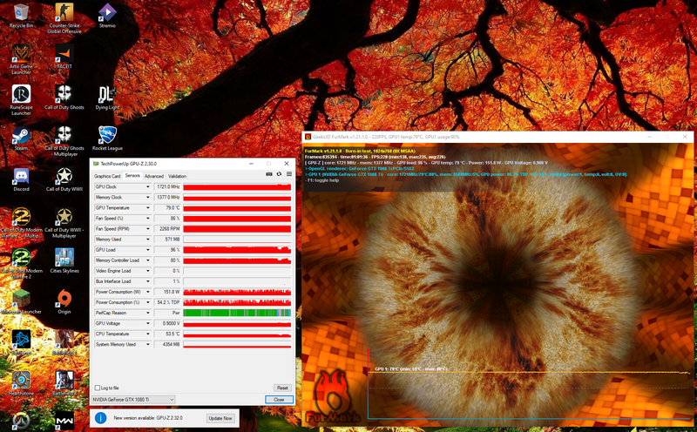Select the Sensors tab in GPU-Z
The width and height of the screenshot is (697, 432).
click(132, 176)
